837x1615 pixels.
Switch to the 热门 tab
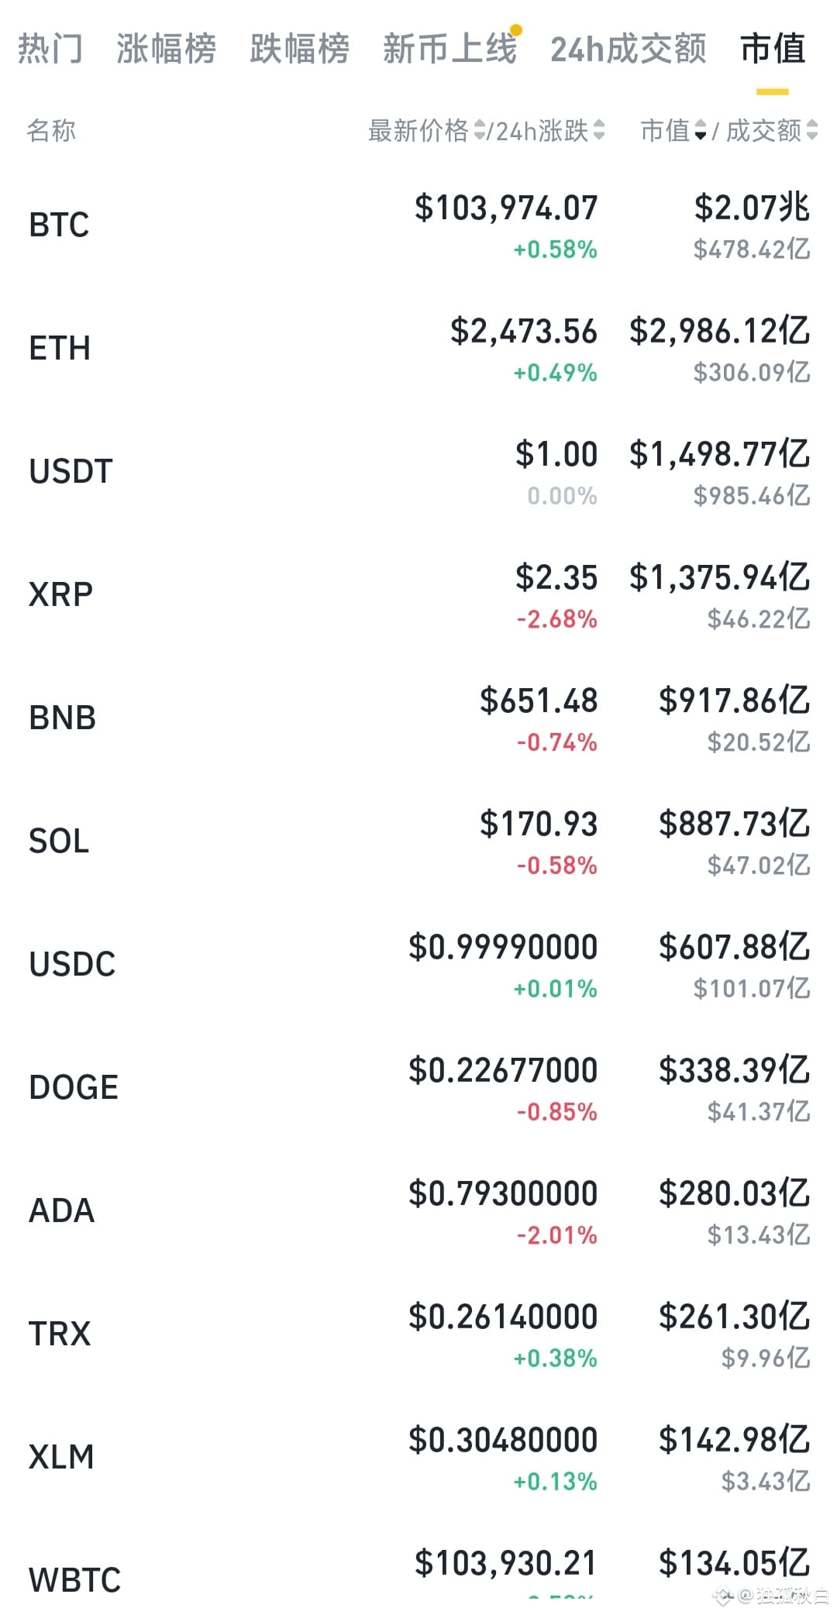point(50,49)
